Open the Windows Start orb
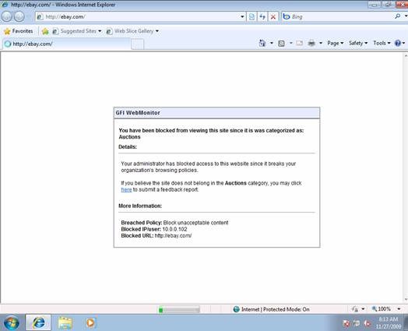 point(12,322)
